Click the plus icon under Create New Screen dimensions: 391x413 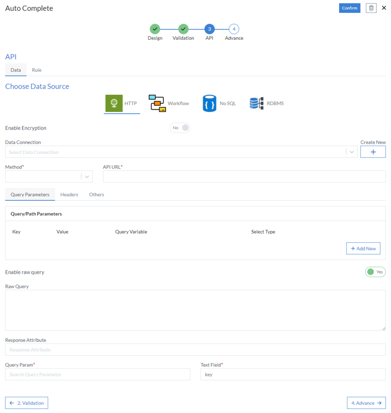pos(373,152)
